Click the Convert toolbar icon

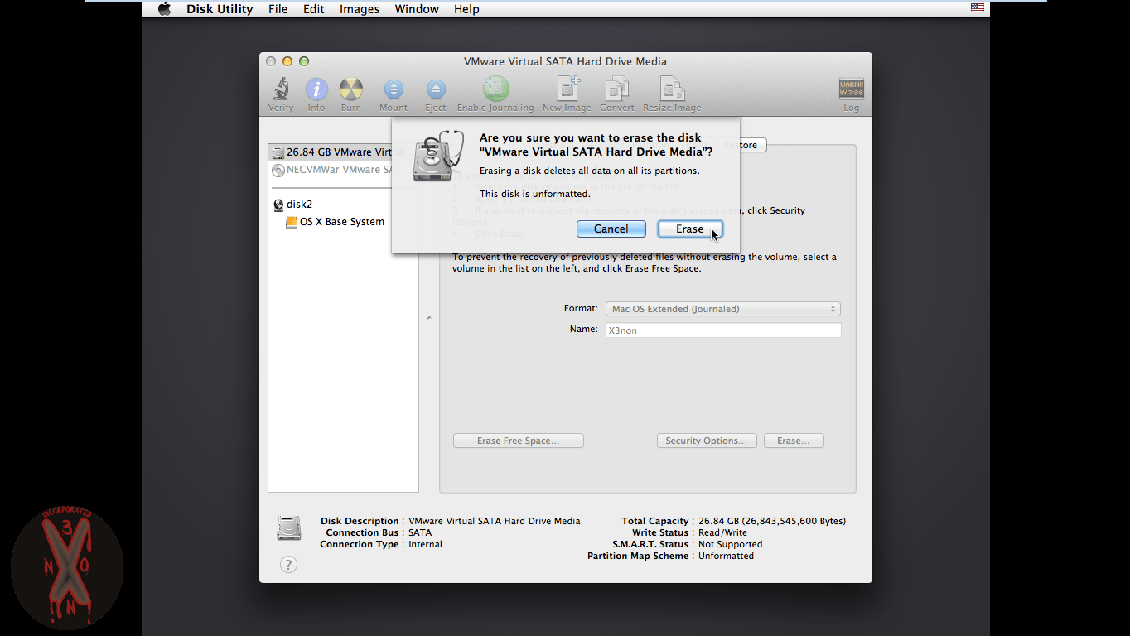(x=617, y=89)
